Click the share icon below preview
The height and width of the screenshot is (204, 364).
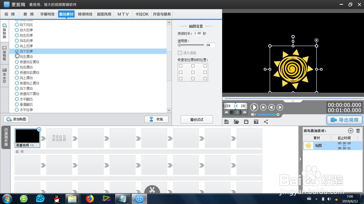(x=266, y=122)
